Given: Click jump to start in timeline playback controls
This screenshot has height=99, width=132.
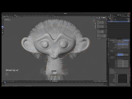Looking at the screenshot, I should (x=52, y=81).
